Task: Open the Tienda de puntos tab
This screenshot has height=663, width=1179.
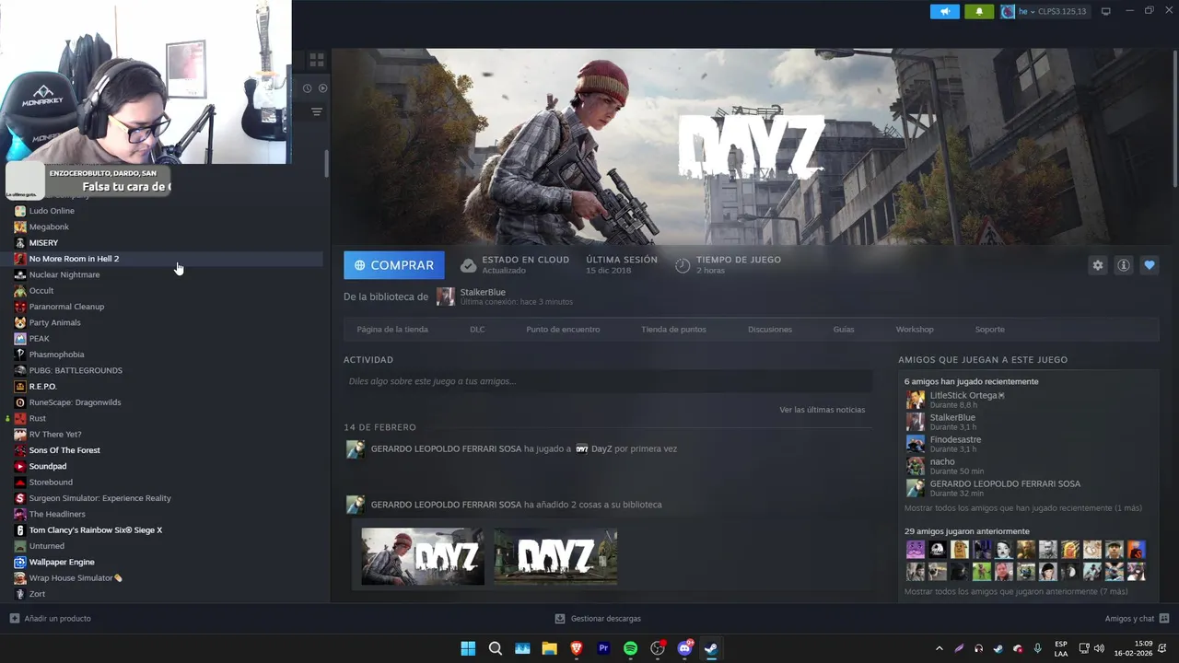Action: tap(674, 330)
